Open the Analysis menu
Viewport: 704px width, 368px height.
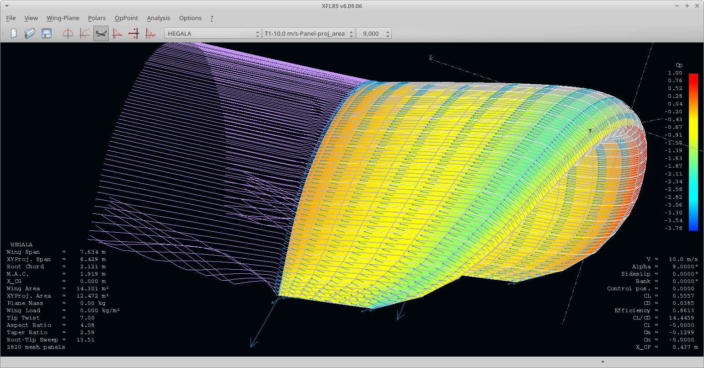click(x=159, y=18)
